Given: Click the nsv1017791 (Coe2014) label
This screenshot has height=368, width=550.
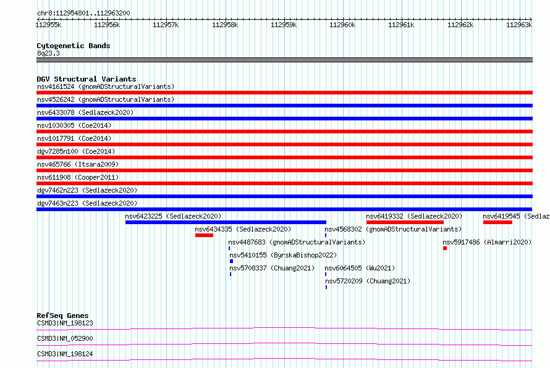Looking at the screenshot, I should point(74,138).
